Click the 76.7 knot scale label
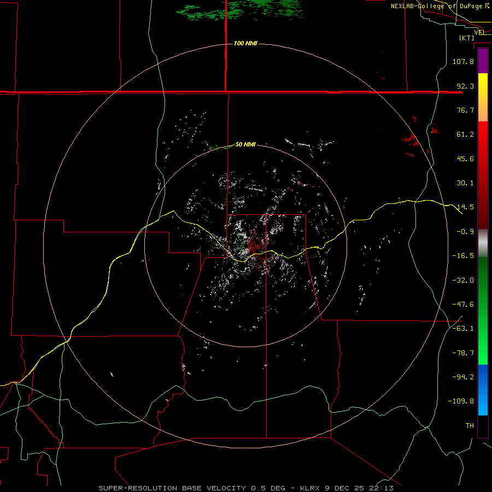The width and height of the screenshot is (492, 492). 465,110
